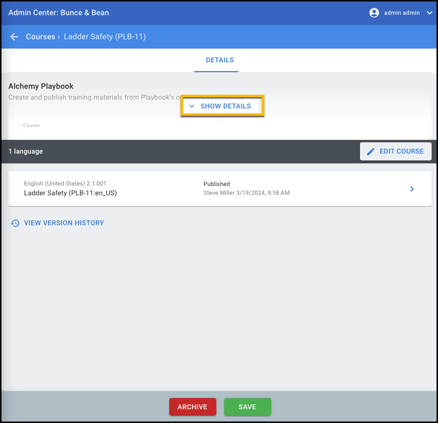This screenshot has height=423, width=438.
Task: Archive the Ladder Safety course
Action: 192,407
